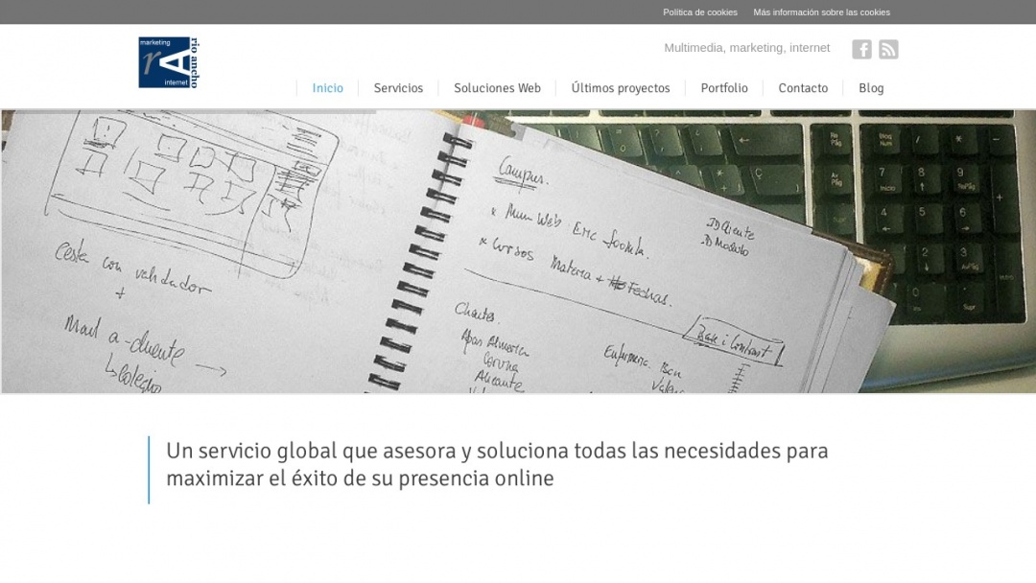Visit the Blog section
1036x583 pixels.
point(871,87)
